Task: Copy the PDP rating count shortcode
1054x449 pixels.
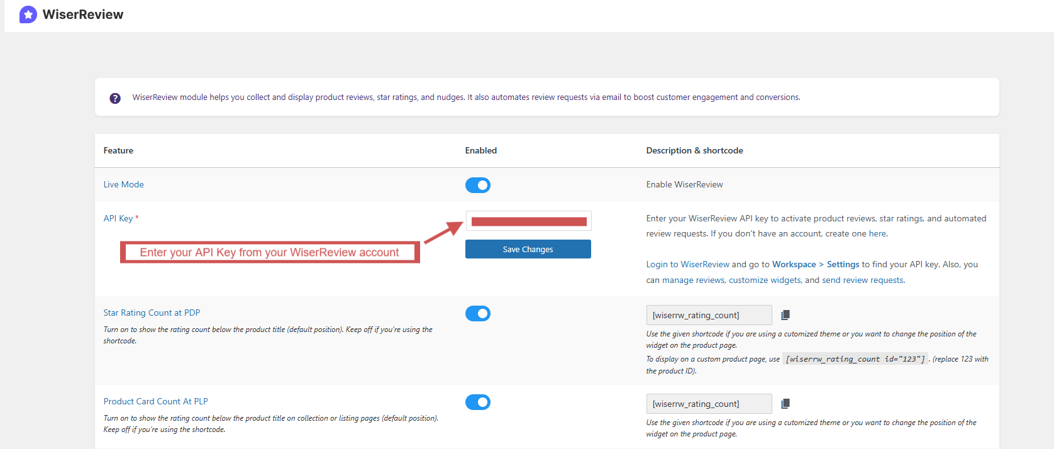Action: (x=785, y=314)
